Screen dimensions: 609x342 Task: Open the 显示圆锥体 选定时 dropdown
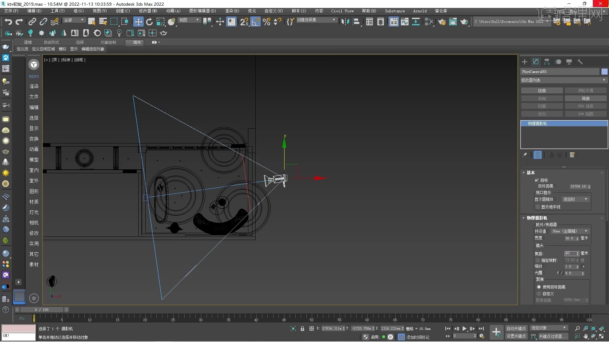click(x=576, y=199)
